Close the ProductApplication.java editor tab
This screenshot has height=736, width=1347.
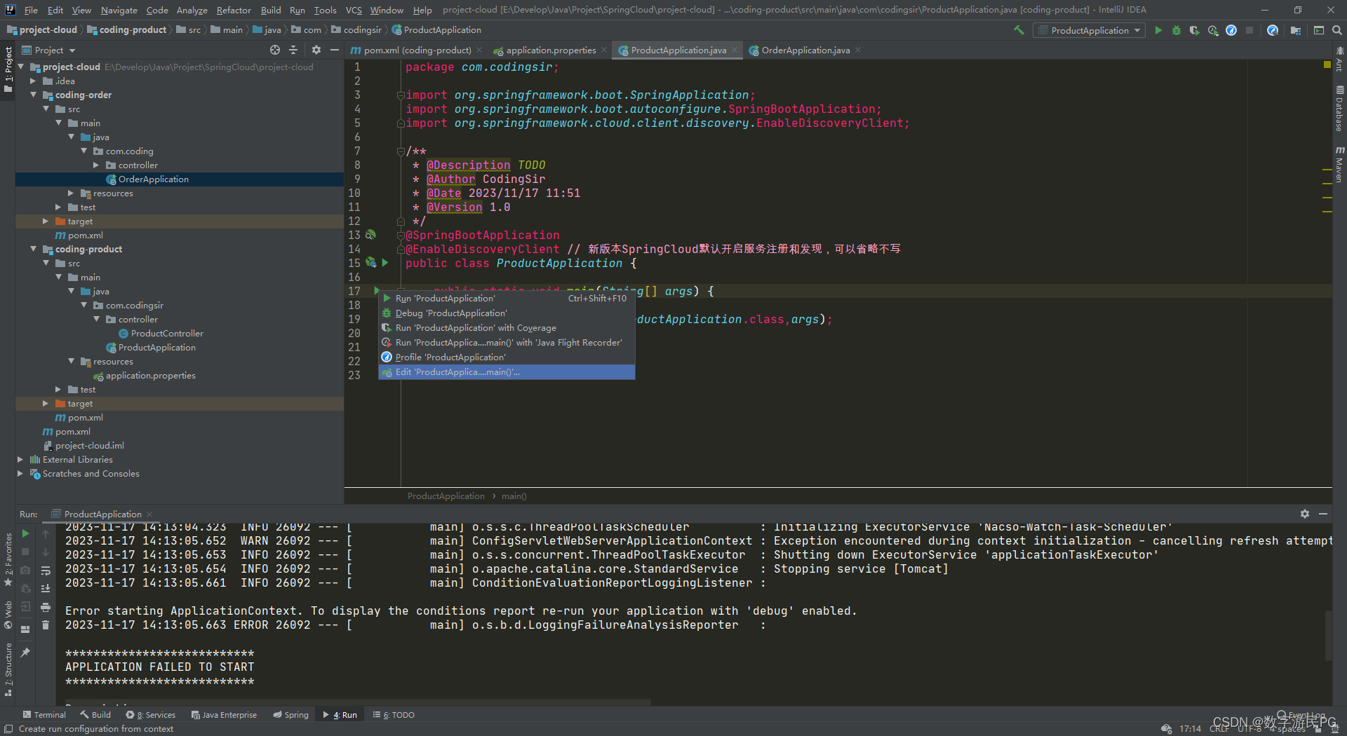coord(735,50)
